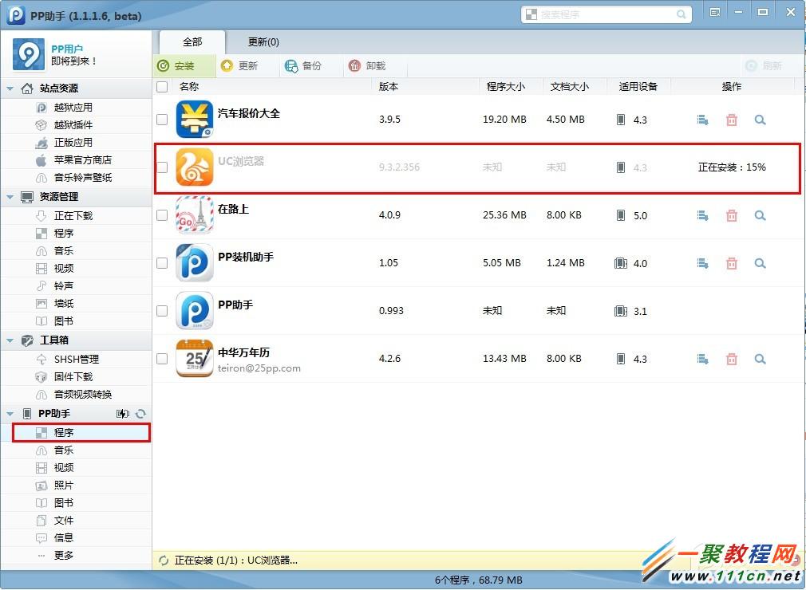Tick the select-all checkbox in list header
The image size is (806, 590).
pos(161,87)
